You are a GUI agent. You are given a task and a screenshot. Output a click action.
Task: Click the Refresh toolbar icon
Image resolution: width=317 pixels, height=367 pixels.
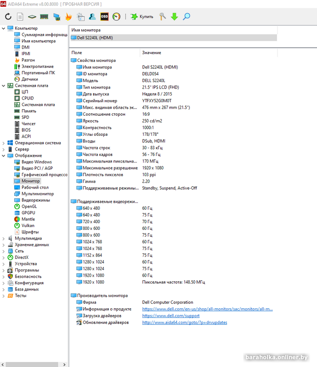8,17
